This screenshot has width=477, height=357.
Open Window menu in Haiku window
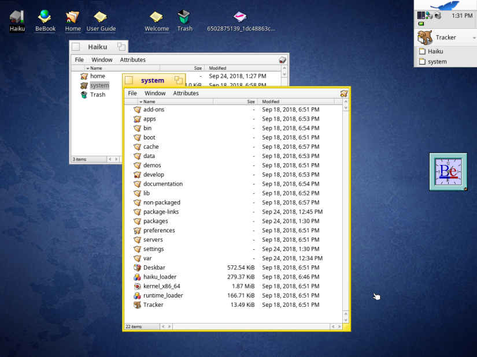[x=102, y=60]
